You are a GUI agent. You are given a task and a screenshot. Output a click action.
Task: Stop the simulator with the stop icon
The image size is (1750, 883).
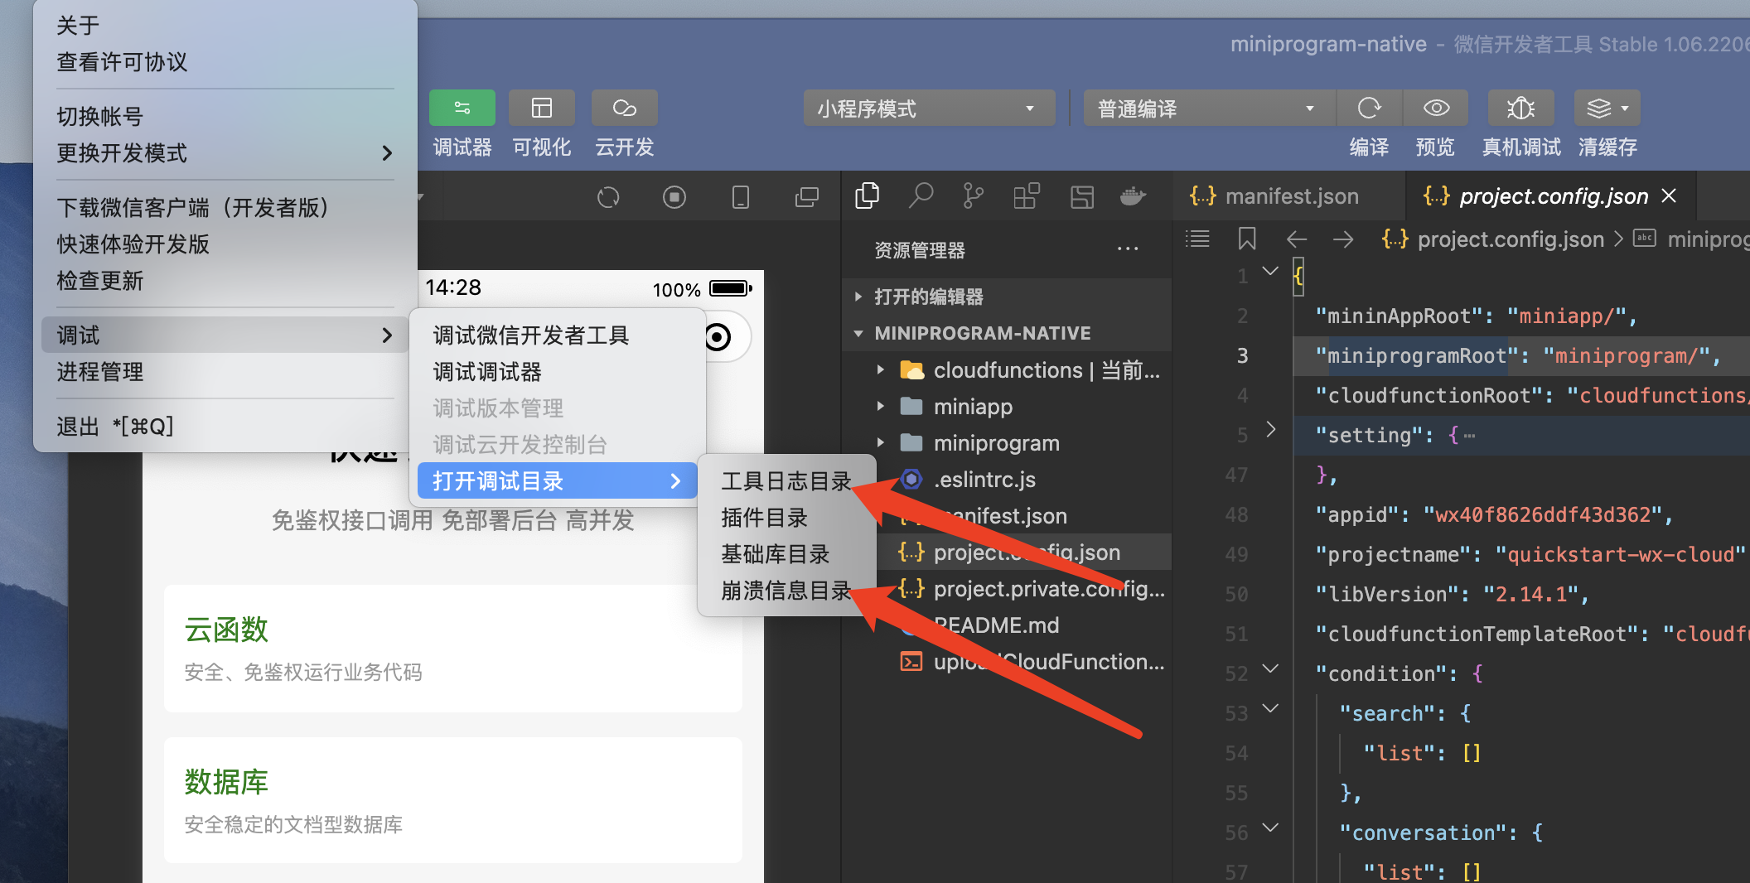(x=674, y=197)
